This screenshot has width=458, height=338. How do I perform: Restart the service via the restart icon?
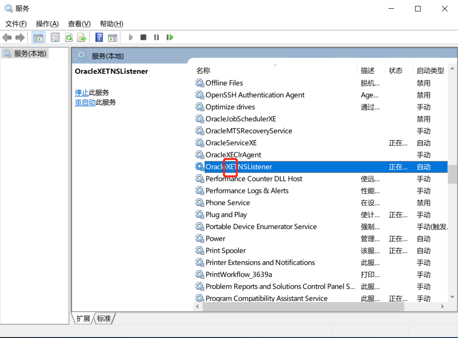coord(169,37)
